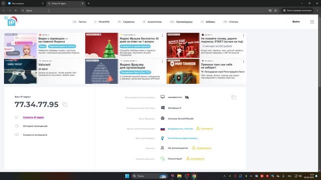
Task: Click the Войти login button
Action: pos(296,21)
